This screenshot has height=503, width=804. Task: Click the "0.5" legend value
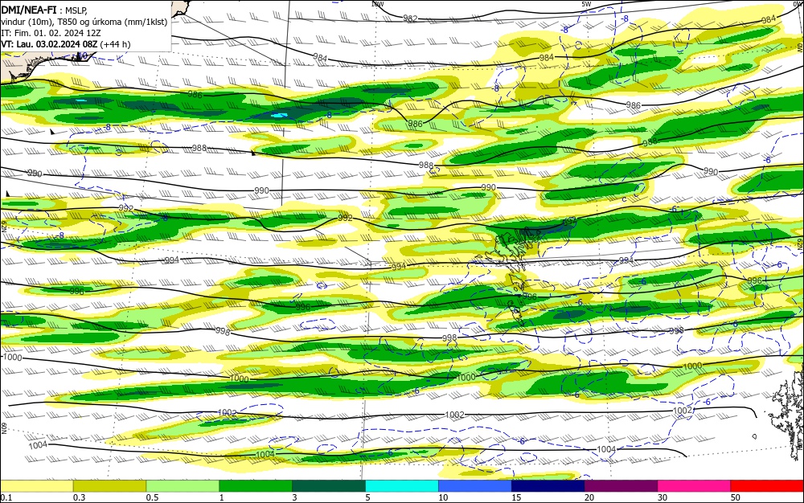(152, 497)
